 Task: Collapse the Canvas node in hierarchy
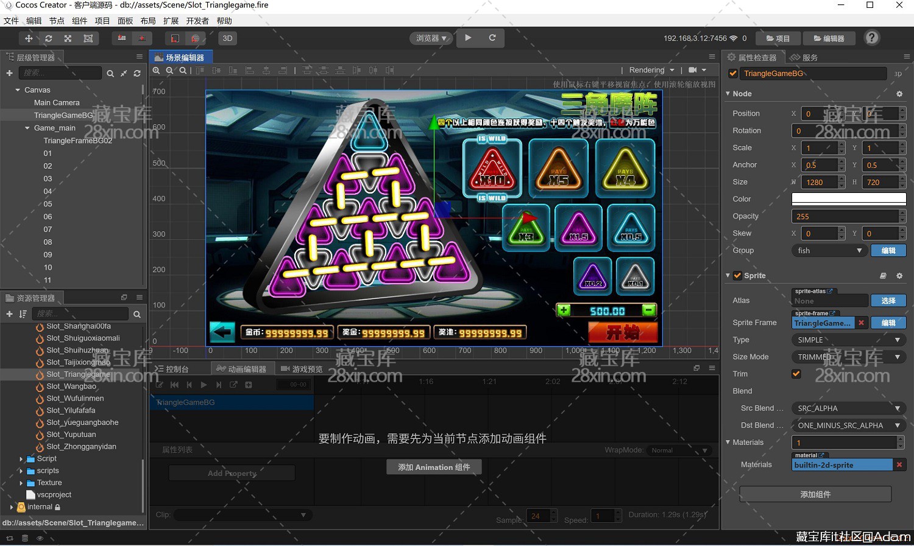(18, 90)
